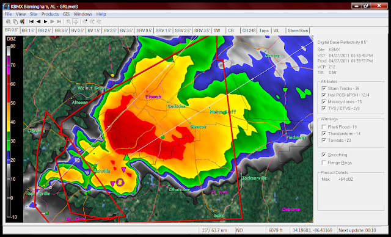The width and height of the screenshot is (391, 237).
Task: Click the orange dot near Walnut Grove
Action: click(x=112, y=75)
